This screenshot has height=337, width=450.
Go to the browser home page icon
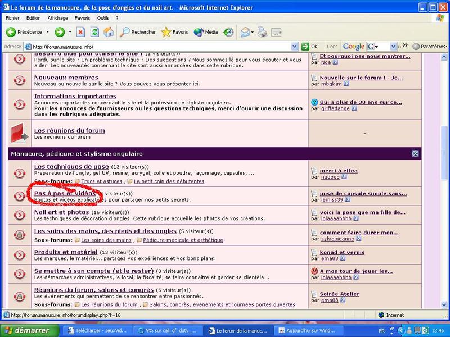pos(109,32)
